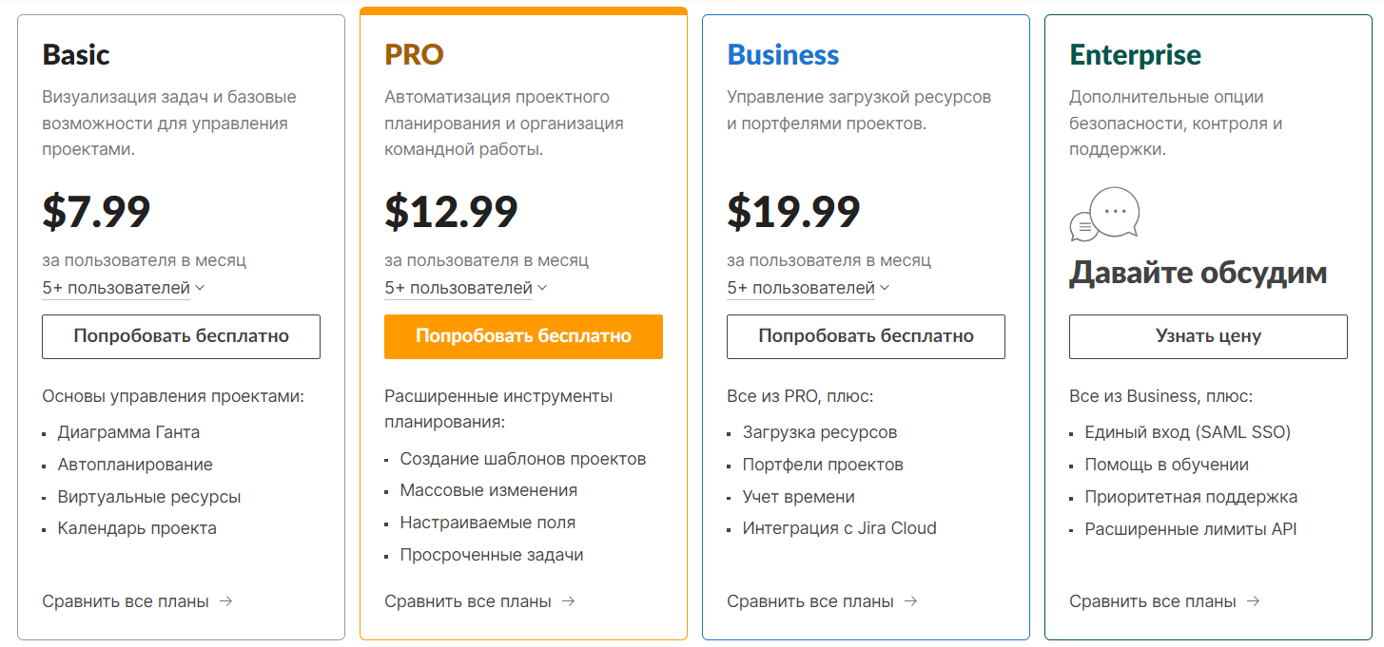Start free trial of Basic plan
The image size is (1384, 647).
coord(181,336)
